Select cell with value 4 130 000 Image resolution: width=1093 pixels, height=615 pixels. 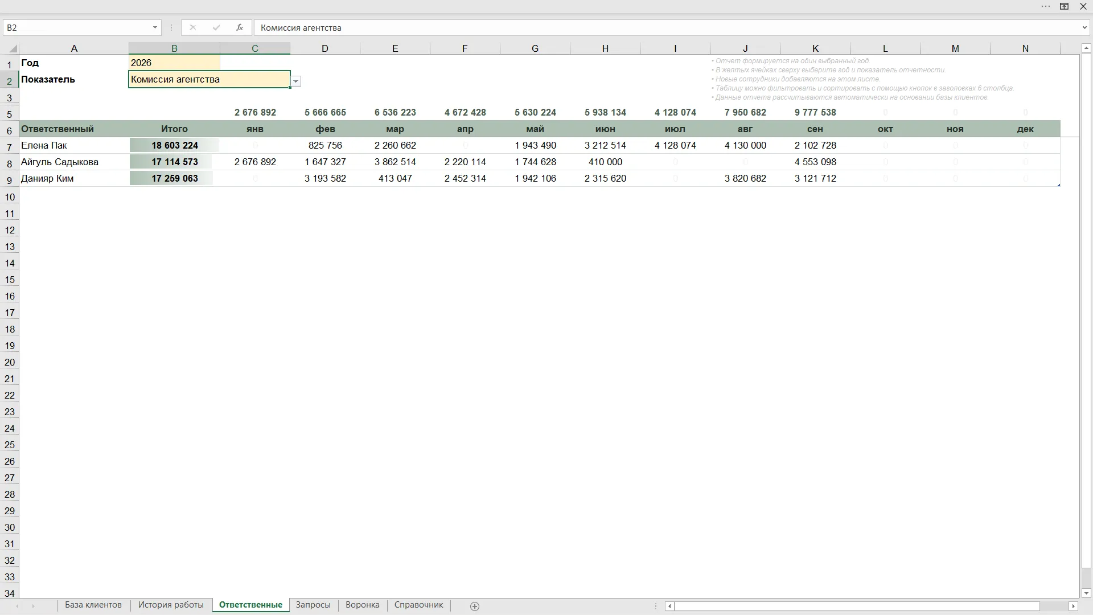[745, 145]
